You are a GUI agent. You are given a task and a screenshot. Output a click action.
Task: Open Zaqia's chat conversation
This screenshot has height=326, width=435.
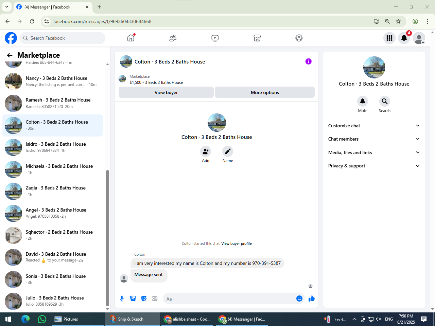(x=52, y=191)
